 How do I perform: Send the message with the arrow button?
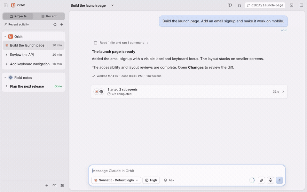[279, 180]
